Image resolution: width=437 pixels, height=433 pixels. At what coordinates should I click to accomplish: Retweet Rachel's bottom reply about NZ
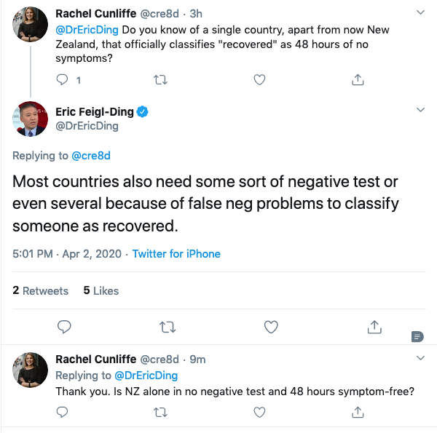162,412
